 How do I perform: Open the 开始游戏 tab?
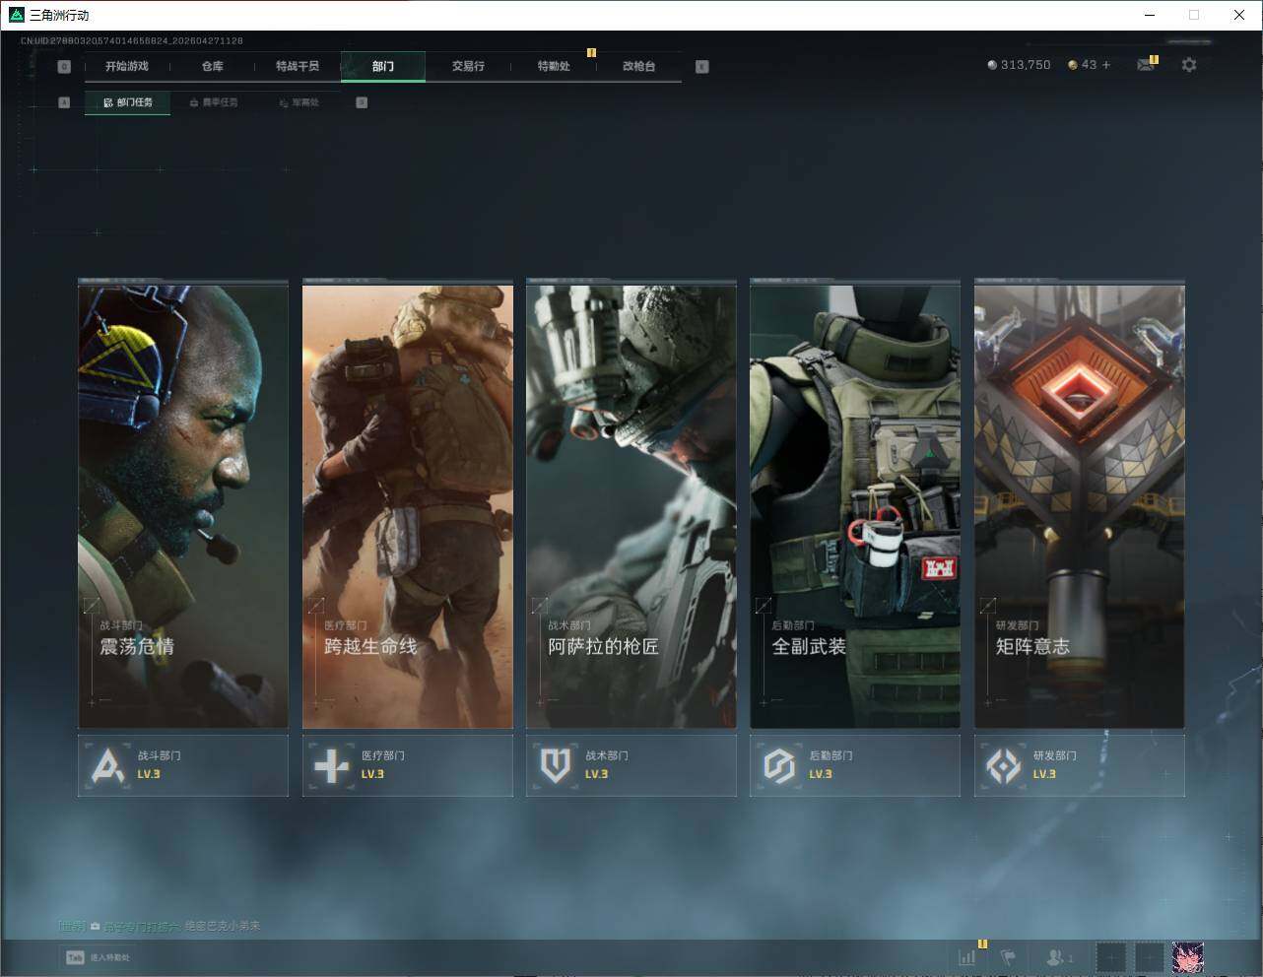coord(127,66)
